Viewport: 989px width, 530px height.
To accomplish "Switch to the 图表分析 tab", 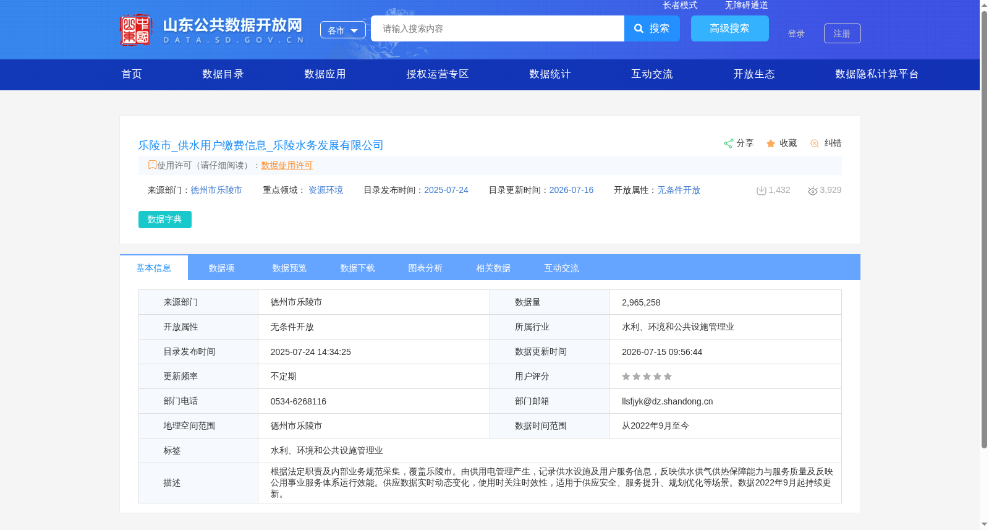I will pyautogui.click(x=426, y=268).
